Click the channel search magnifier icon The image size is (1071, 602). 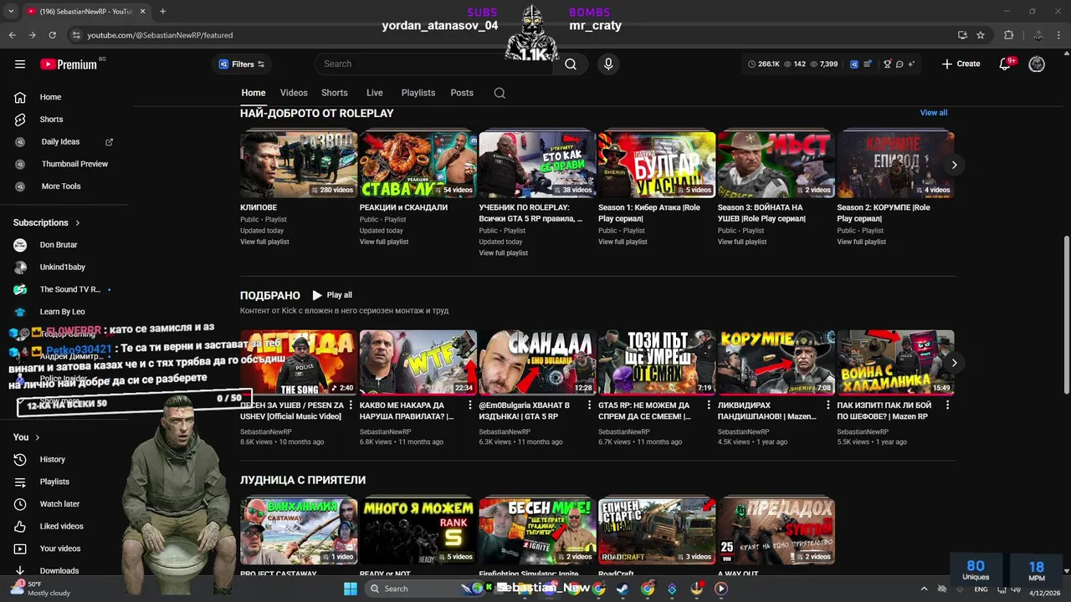point(500,93)
